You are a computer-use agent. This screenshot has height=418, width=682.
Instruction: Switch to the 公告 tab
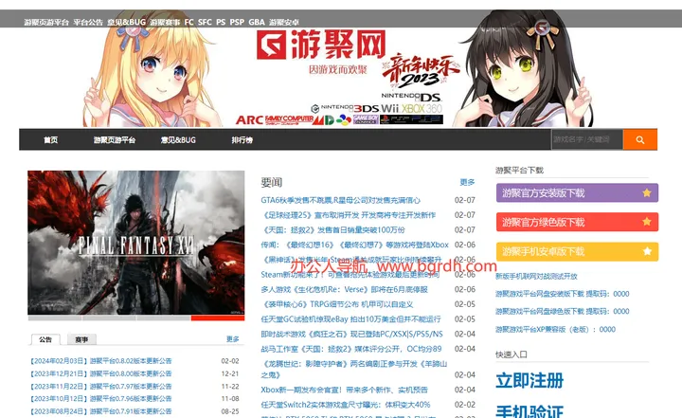[45, 339]
